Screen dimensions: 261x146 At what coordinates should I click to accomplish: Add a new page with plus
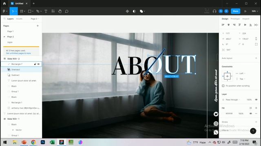click(38, 26)
